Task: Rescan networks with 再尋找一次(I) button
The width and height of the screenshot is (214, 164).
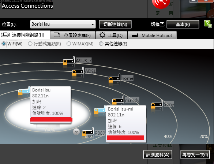Action: [195, 154]
